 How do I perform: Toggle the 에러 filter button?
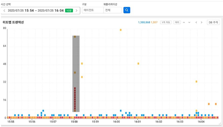click(177, 22)
